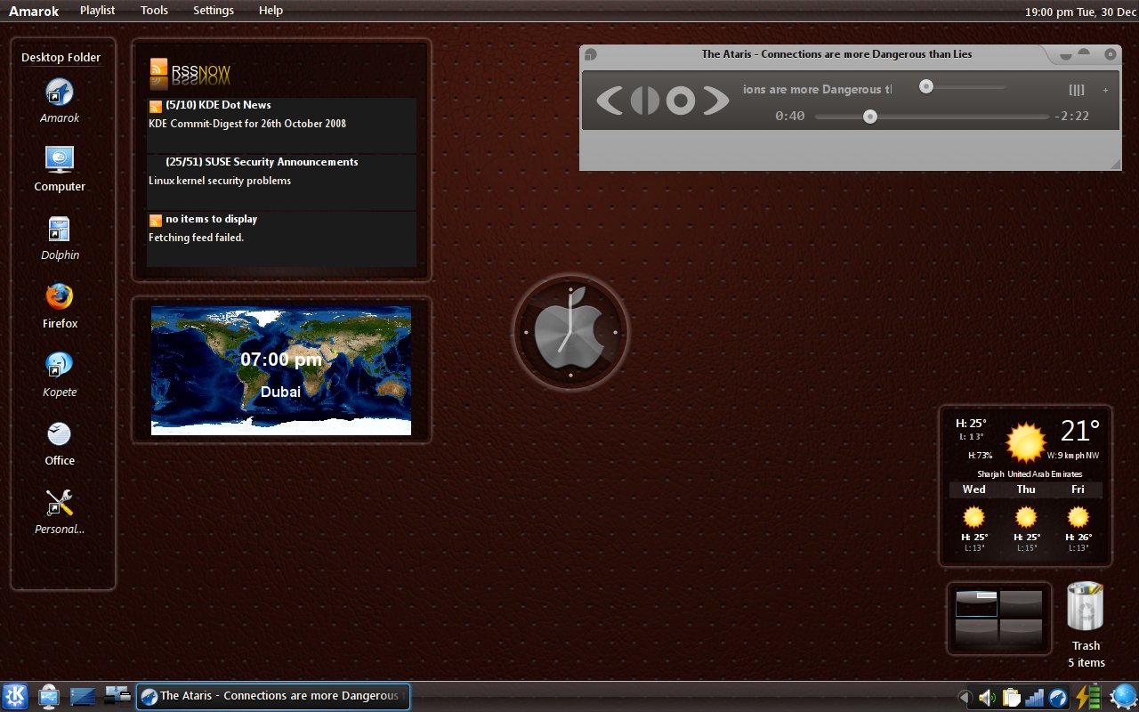
Task: Click the Apple logo analog clock widget
Action: (570, 332)
